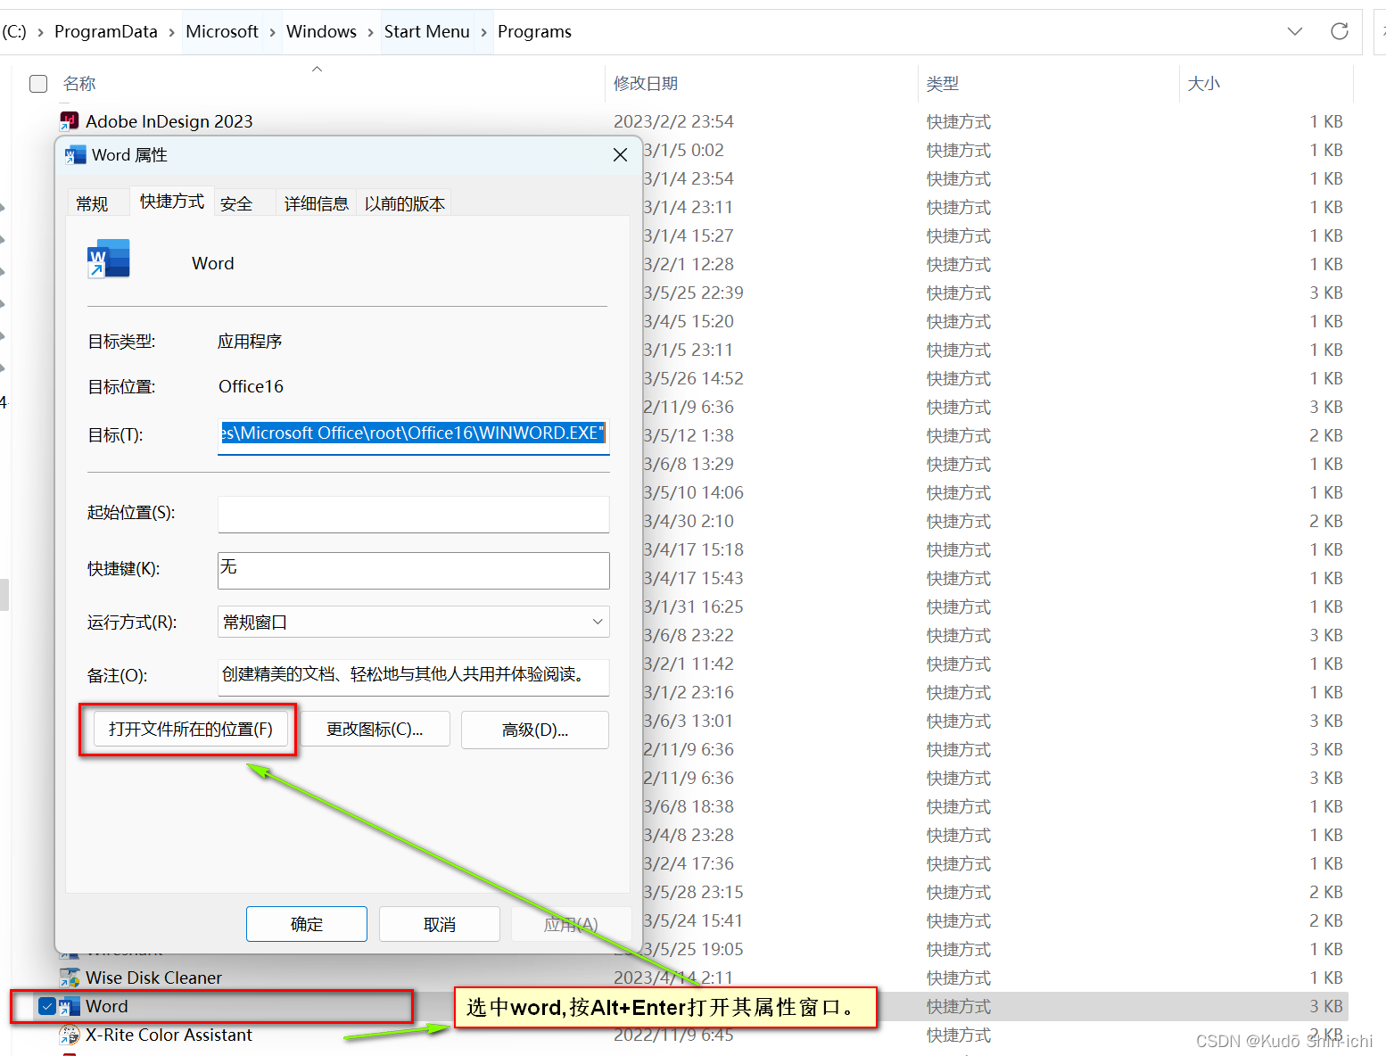Screen dimensions: 1386x1056
Task: Select the Adobe InDesign 2023 file name
Action: coord(169,121)
